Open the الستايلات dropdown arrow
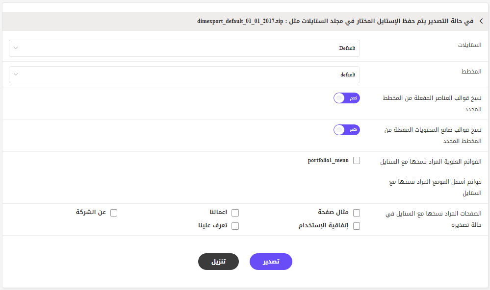Screen dimensions: 490x290 click(x=16, y=48)
